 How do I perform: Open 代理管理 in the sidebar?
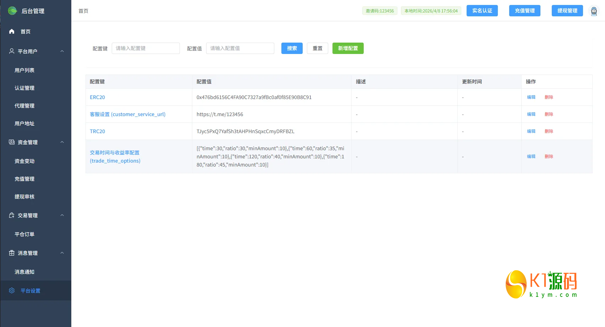click(x=35, y=106)
